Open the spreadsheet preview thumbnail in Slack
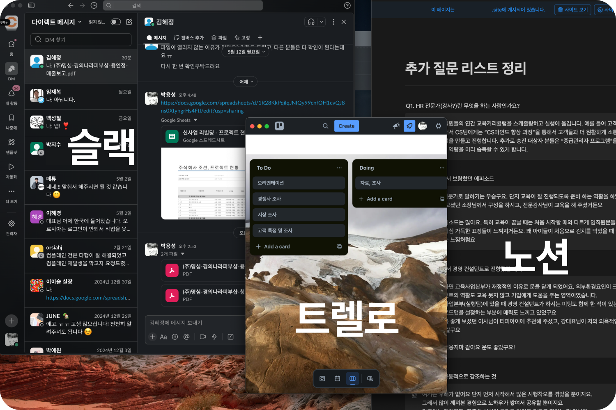 click(x=204, y=183)
